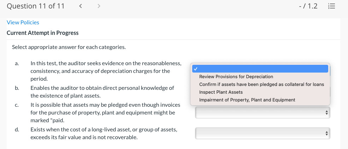The image size is (348, 149).
Task: Click the Question 11 of 11 heading
Action: (36, 6)
